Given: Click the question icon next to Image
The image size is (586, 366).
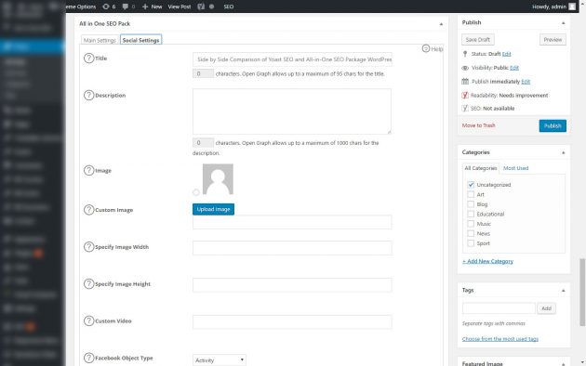Looking at the screenshot, I should click(88, 171).
